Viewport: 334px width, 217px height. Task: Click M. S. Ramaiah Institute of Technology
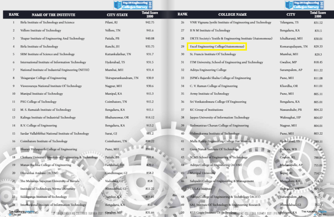45,110
